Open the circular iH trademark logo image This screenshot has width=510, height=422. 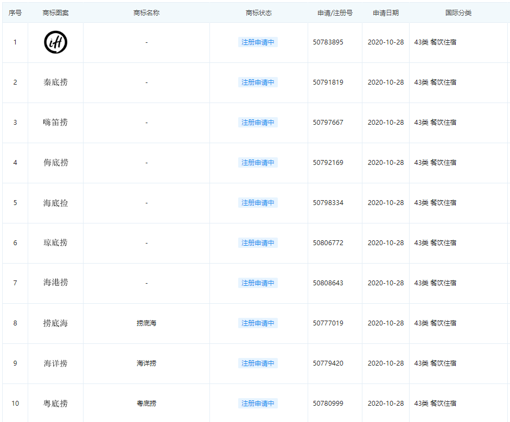56,42
